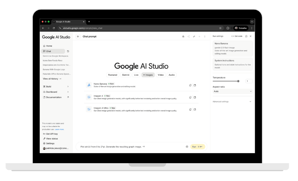Open Chat in sidebar

53,51
